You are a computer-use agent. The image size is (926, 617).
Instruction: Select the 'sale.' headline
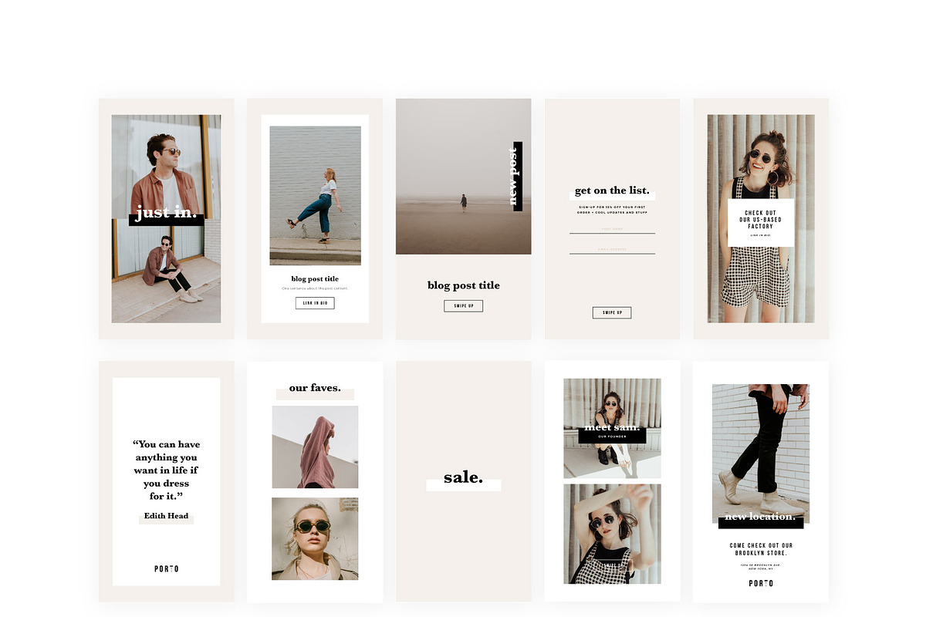point(463,478)
